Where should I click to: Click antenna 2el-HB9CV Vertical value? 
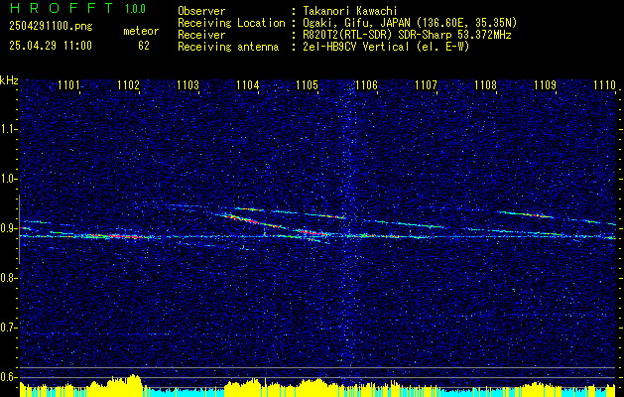coord(384,47)
